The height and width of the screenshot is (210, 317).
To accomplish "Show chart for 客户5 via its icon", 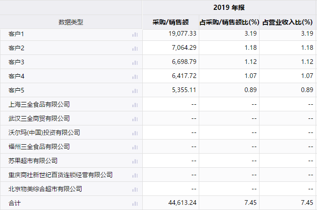I will tap(135, 91).
